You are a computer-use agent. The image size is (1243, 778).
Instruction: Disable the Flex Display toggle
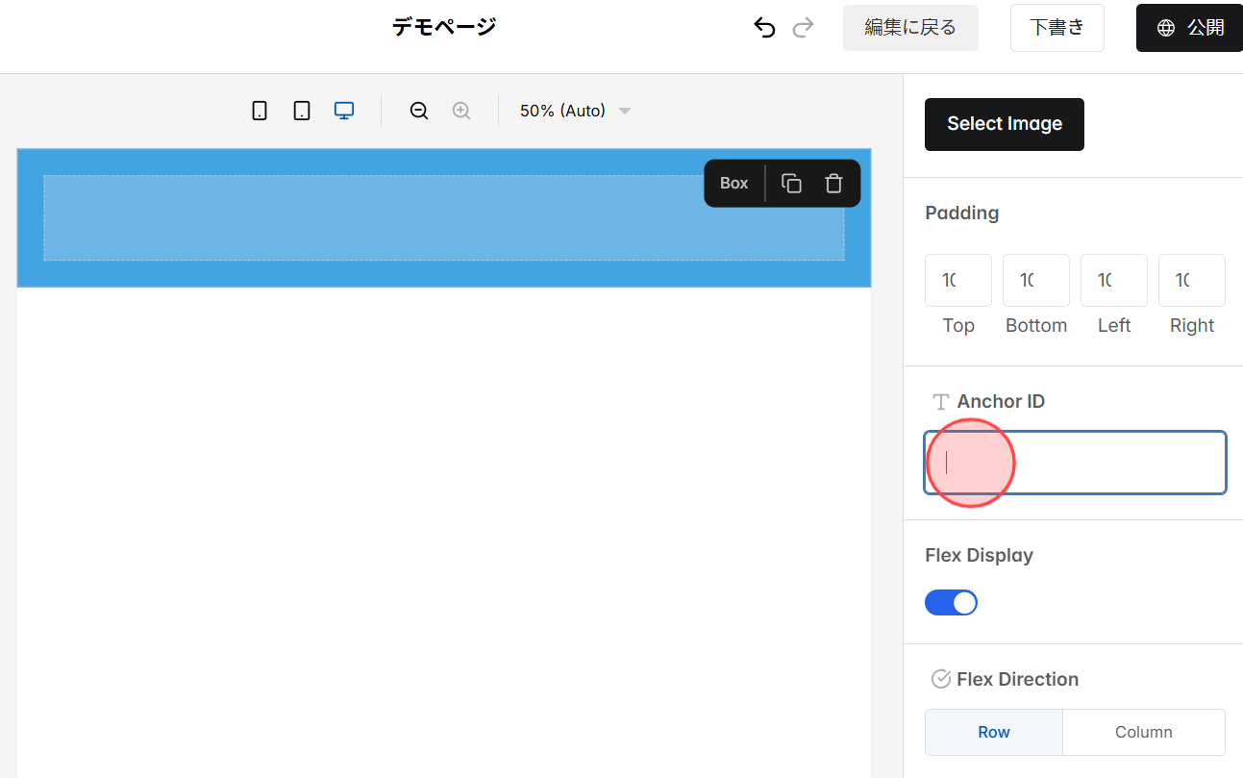click(951, 602)
